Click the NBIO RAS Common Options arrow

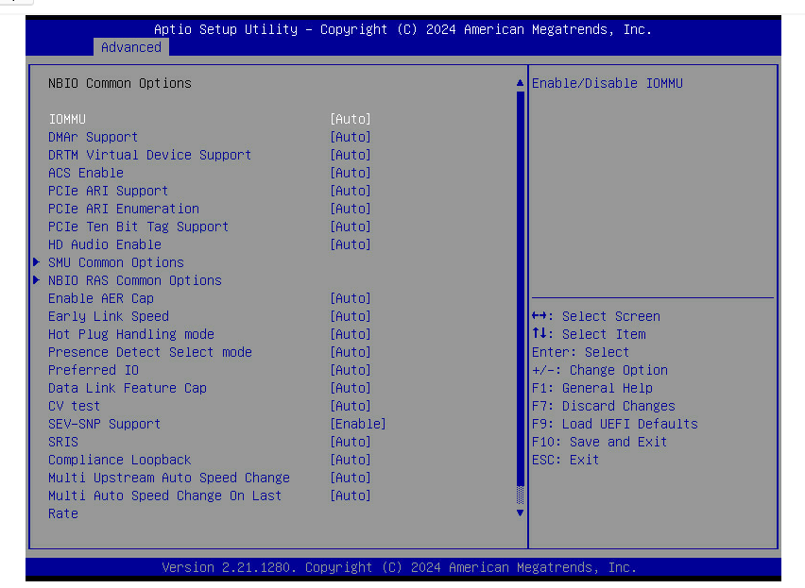(37, 280)
